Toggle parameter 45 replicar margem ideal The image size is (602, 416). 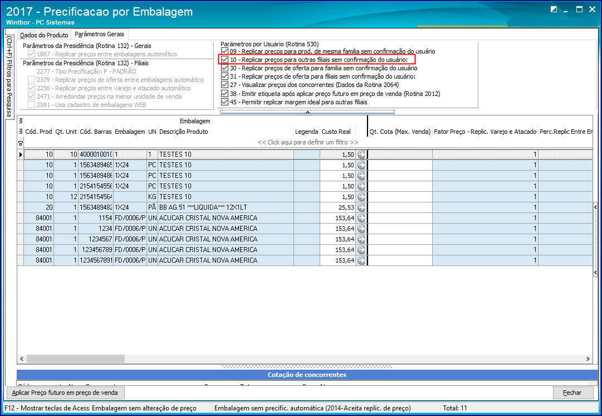tap(224, 102)
